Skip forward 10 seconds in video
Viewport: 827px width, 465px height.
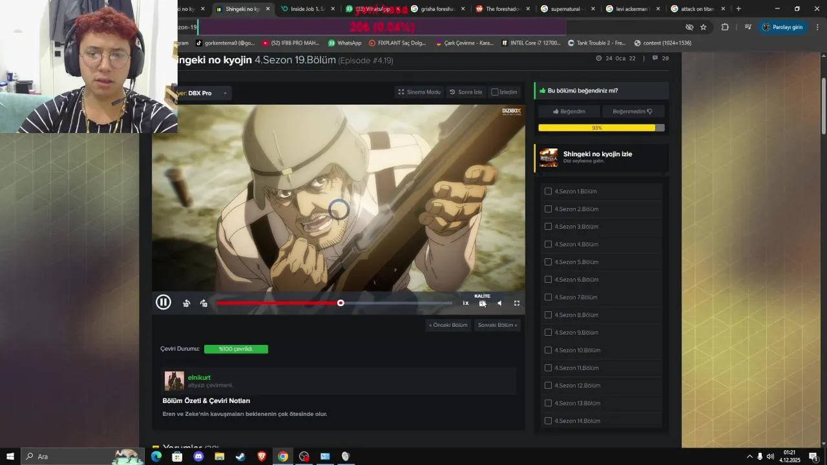tap(204, 303)
